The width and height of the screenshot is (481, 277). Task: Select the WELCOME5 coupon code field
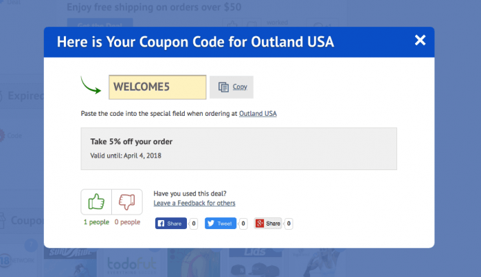(x=157, y=87)
